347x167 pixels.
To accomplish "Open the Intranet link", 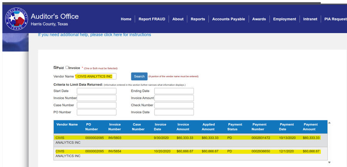I will [x=310, y=19].
